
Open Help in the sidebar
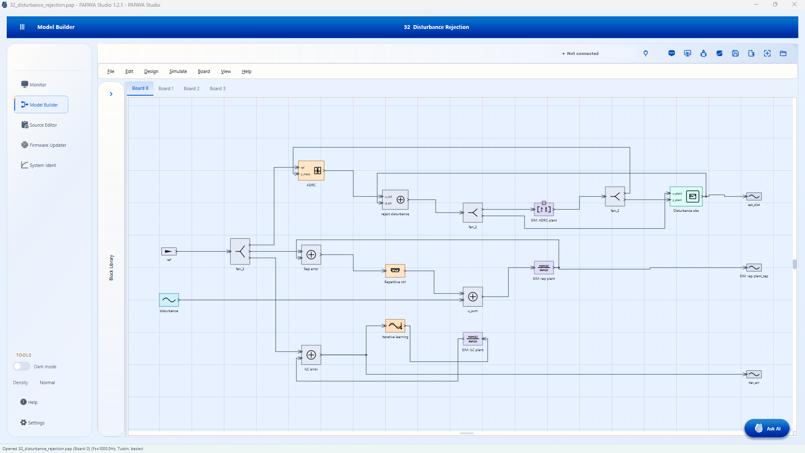pyautogui.click(x=29, y=402)
